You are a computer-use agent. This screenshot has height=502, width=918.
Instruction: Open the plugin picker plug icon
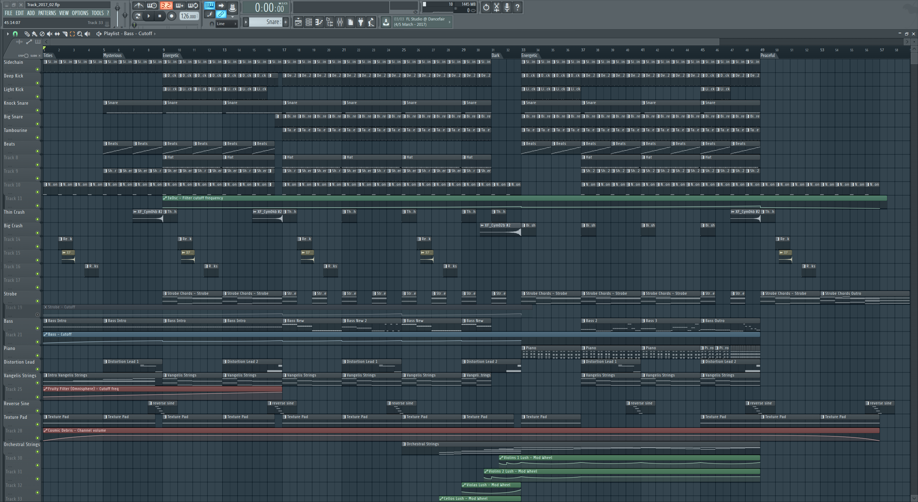click(361, 23)
